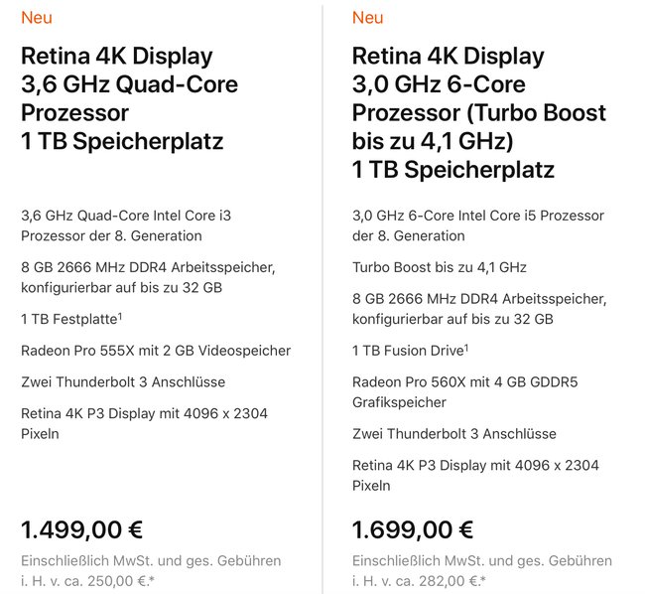Open footnote 1 next to "1 TB Fusion Drive"

click(466, 348)
